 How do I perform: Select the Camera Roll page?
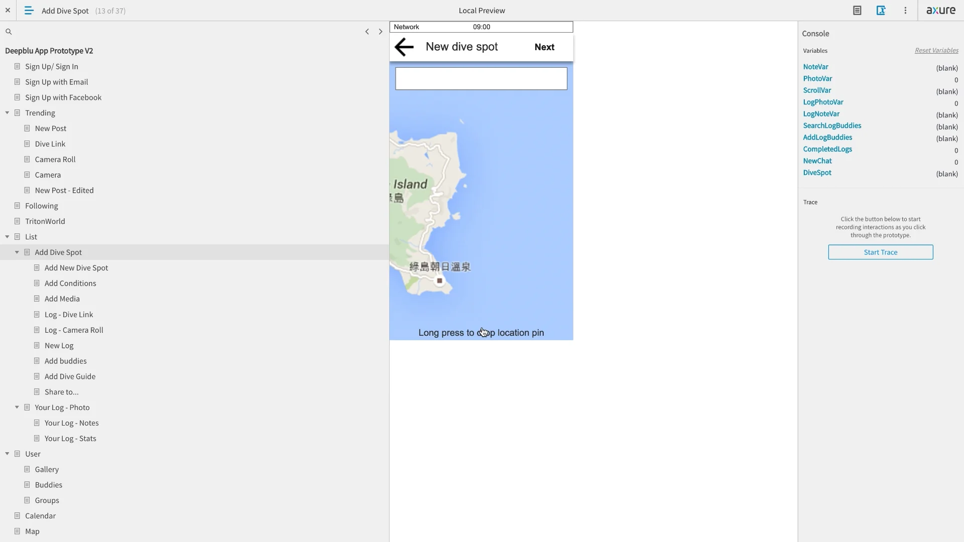pyautogui.click(x=55, y=160)
